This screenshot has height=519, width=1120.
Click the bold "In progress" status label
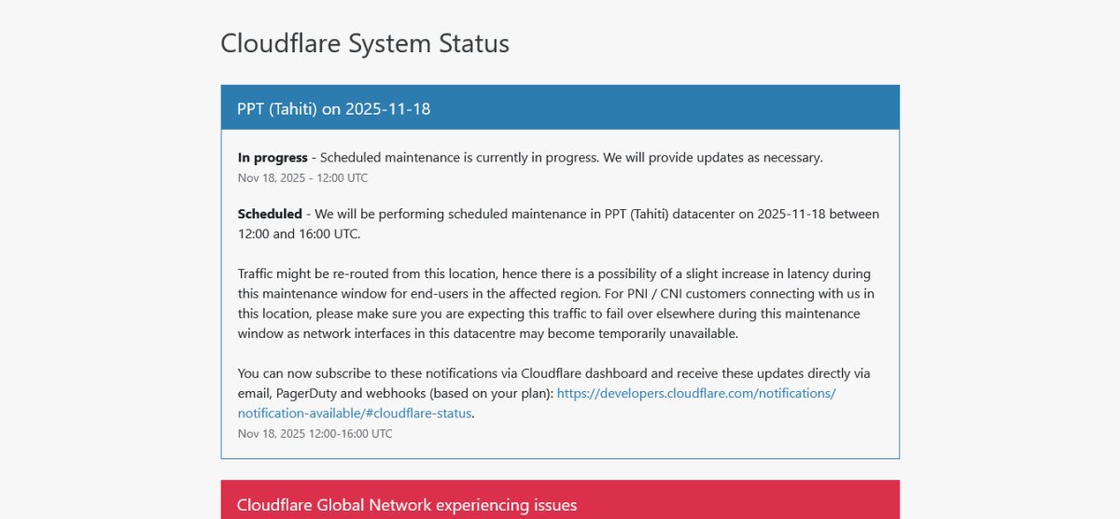click(x=272, y=158)
